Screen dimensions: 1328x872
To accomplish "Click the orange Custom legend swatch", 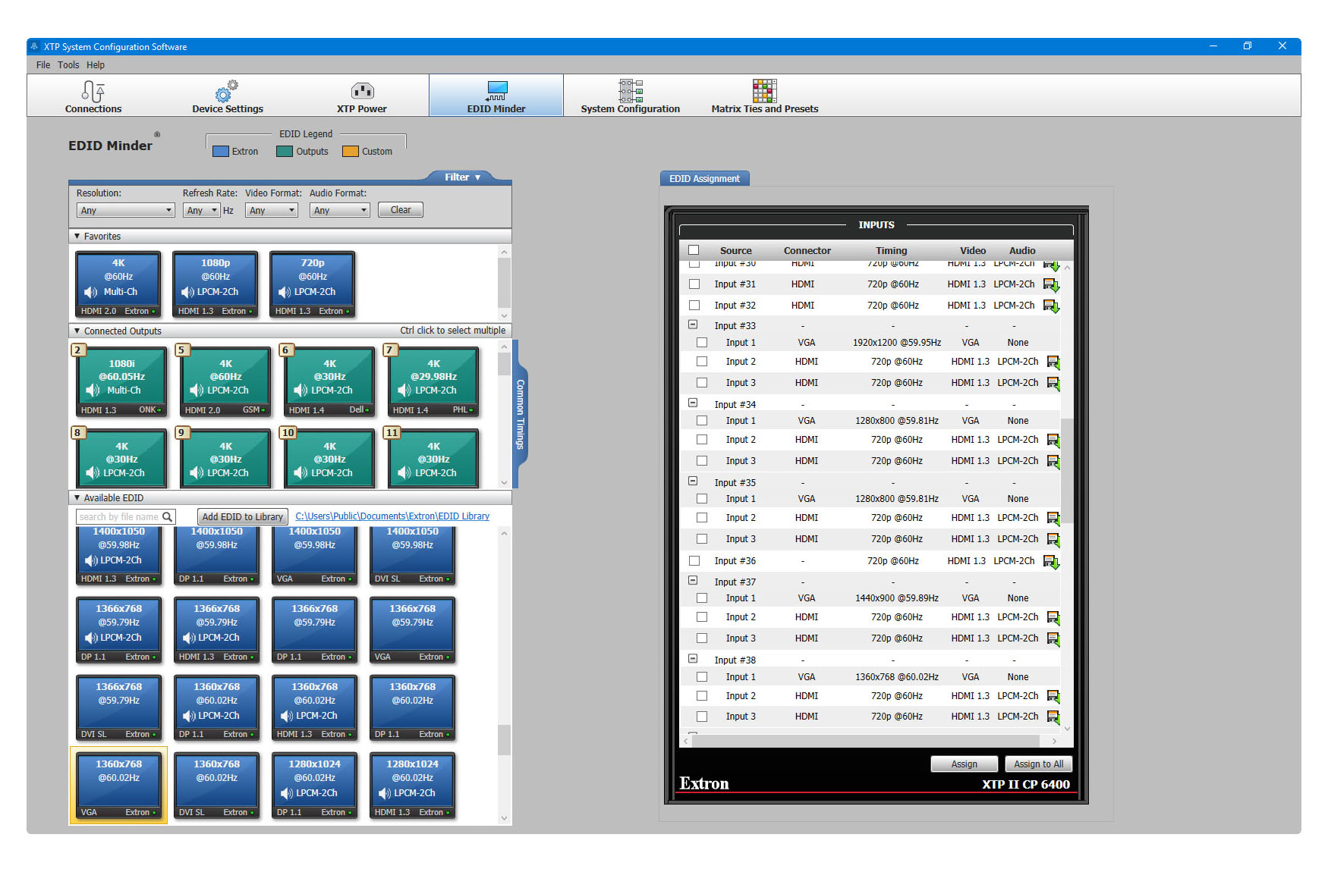I will 350,152.
